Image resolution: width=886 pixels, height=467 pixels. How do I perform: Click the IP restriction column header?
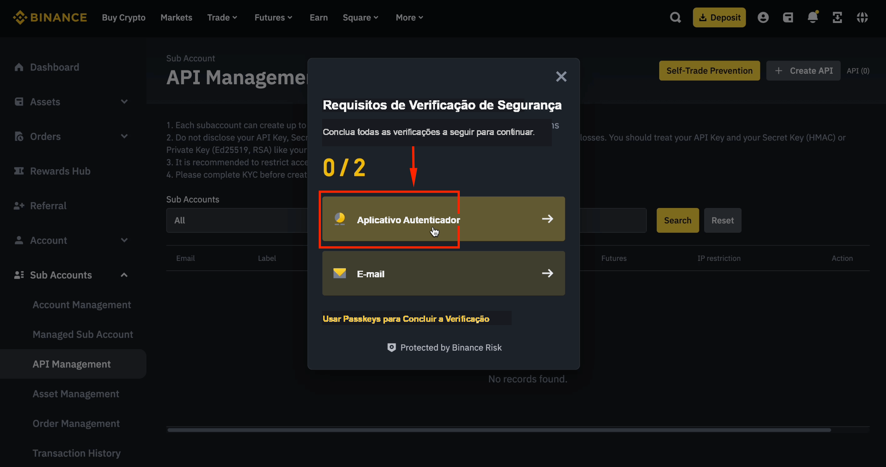click(x=719, y=258)
